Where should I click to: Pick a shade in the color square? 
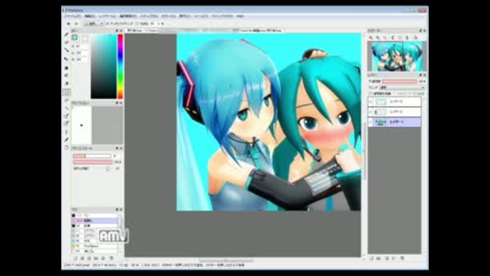point(104,66)
